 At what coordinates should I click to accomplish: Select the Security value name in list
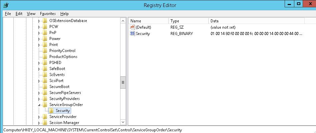143,34
